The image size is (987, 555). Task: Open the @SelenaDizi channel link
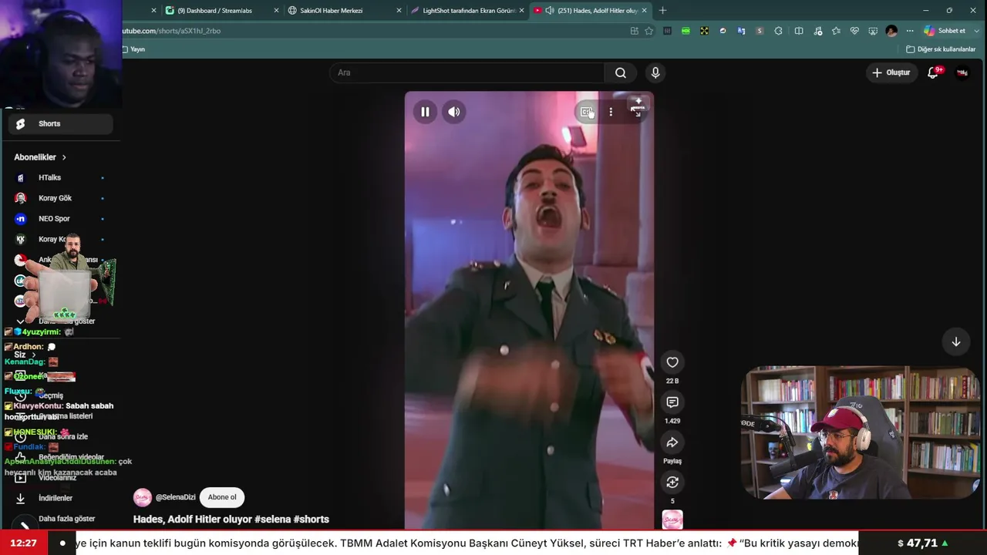175,497
